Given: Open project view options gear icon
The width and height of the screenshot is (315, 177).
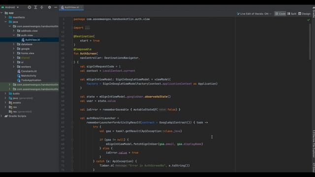Looking at the screenshot, I should [49, 7].
